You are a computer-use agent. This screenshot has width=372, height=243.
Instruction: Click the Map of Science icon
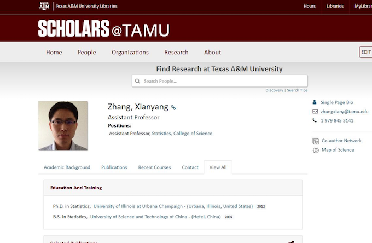(x=316, y=150)
